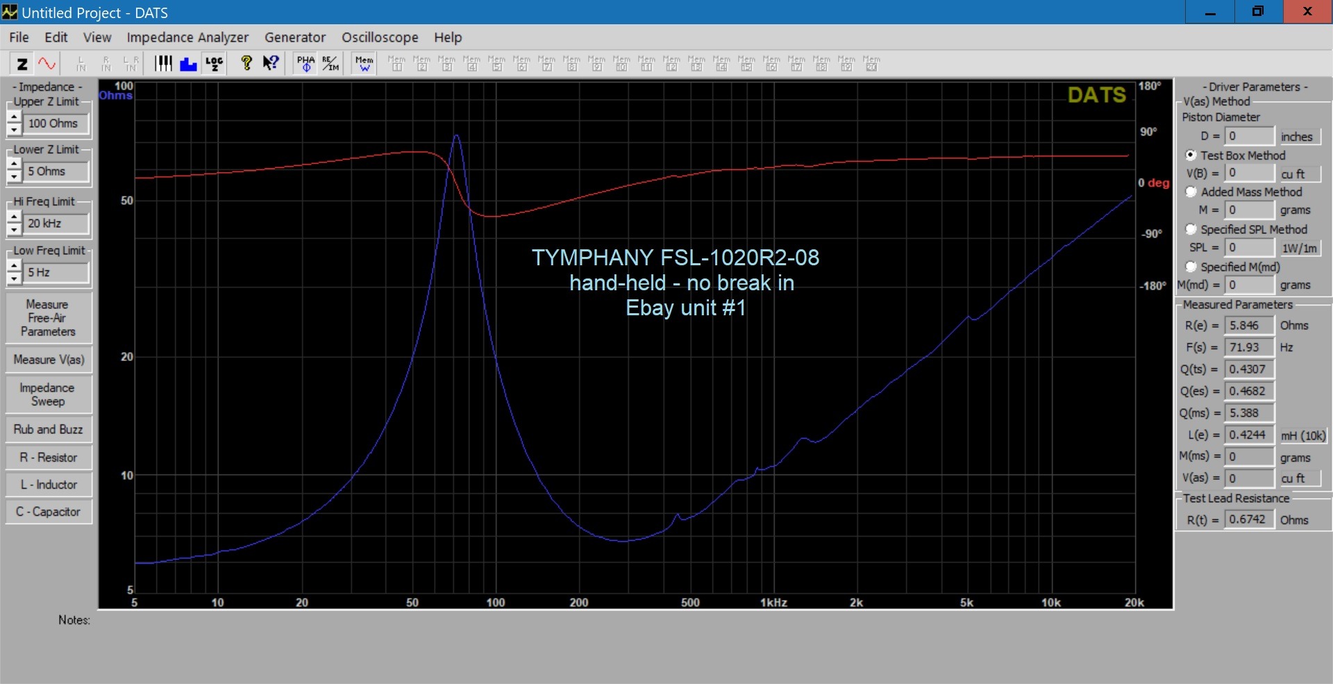The width and height of the screenshot is (1333, 684).
Task: Click the V(B) test box volume field
Action: point(1249,173)
